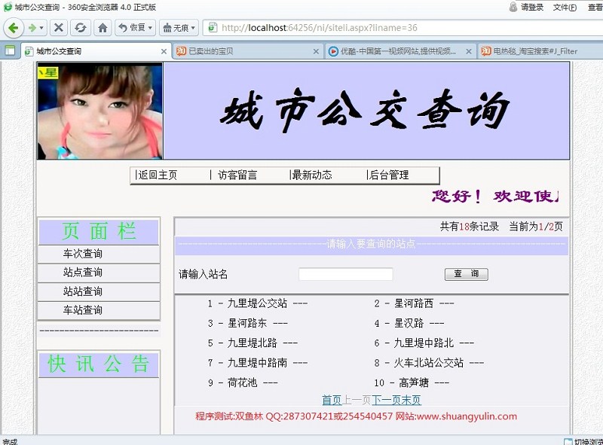This screenshot has height=445, width=603.
Task: Open the 文件 menu
Action: coord(565,7)
